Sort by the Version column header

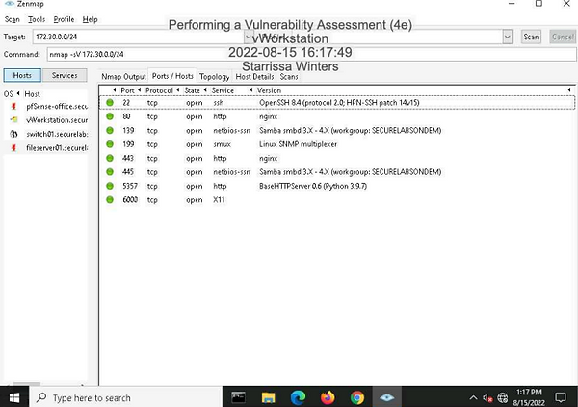point(269,90)
